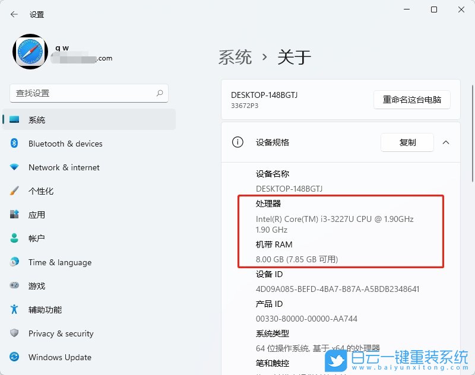This screenshot has height=375, width=475.
Task: Open Privacy & security settings
Action: (x=61, y=333)
